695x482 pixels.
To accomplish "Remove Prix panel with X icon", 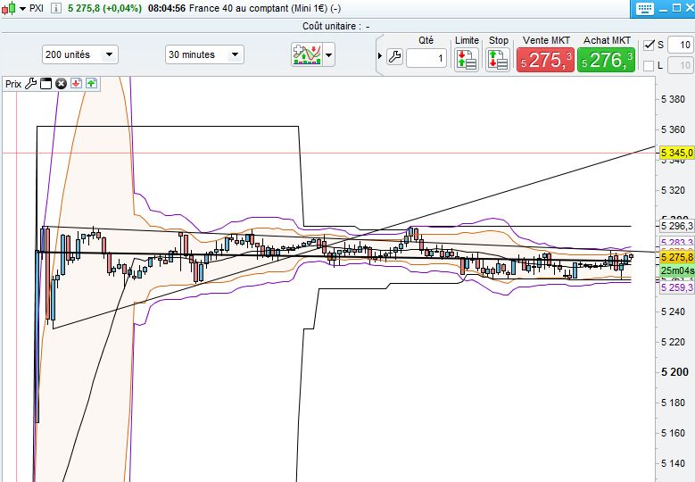I will point(62,84).
